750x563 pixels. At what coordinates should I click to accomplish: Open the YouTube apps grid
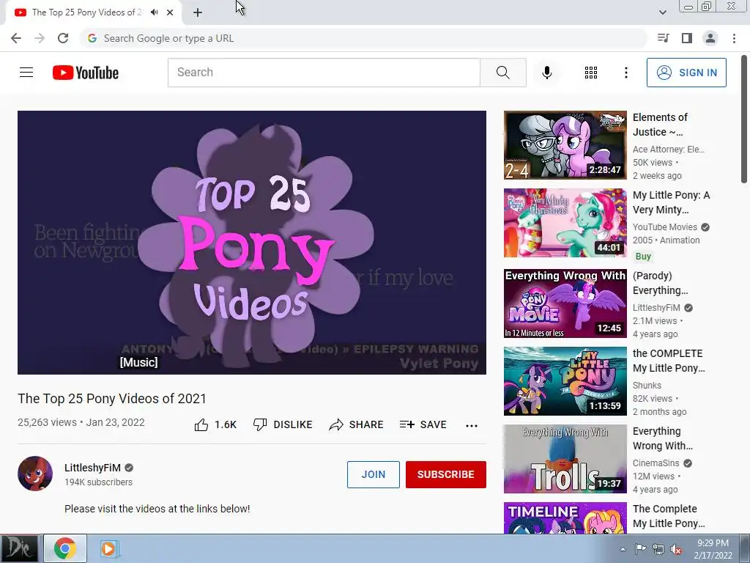591,73
